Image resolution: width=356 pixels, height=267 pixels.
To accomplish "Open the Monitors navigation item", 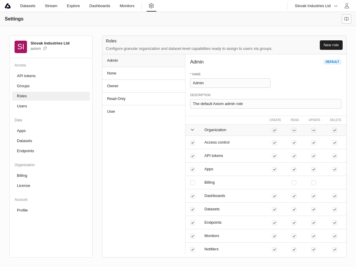I will point(127,6).
